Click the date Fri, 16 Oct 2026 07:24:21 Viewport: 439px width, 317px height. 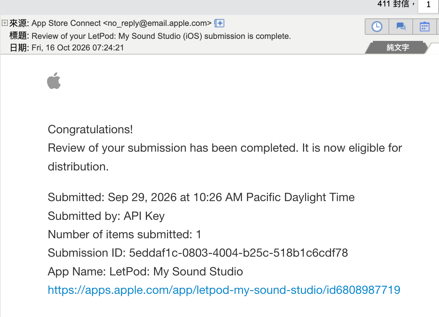[78, 48]
